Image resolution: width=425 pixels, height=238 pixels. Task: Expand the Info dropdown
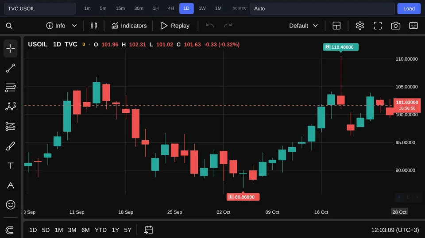point(61,26)
